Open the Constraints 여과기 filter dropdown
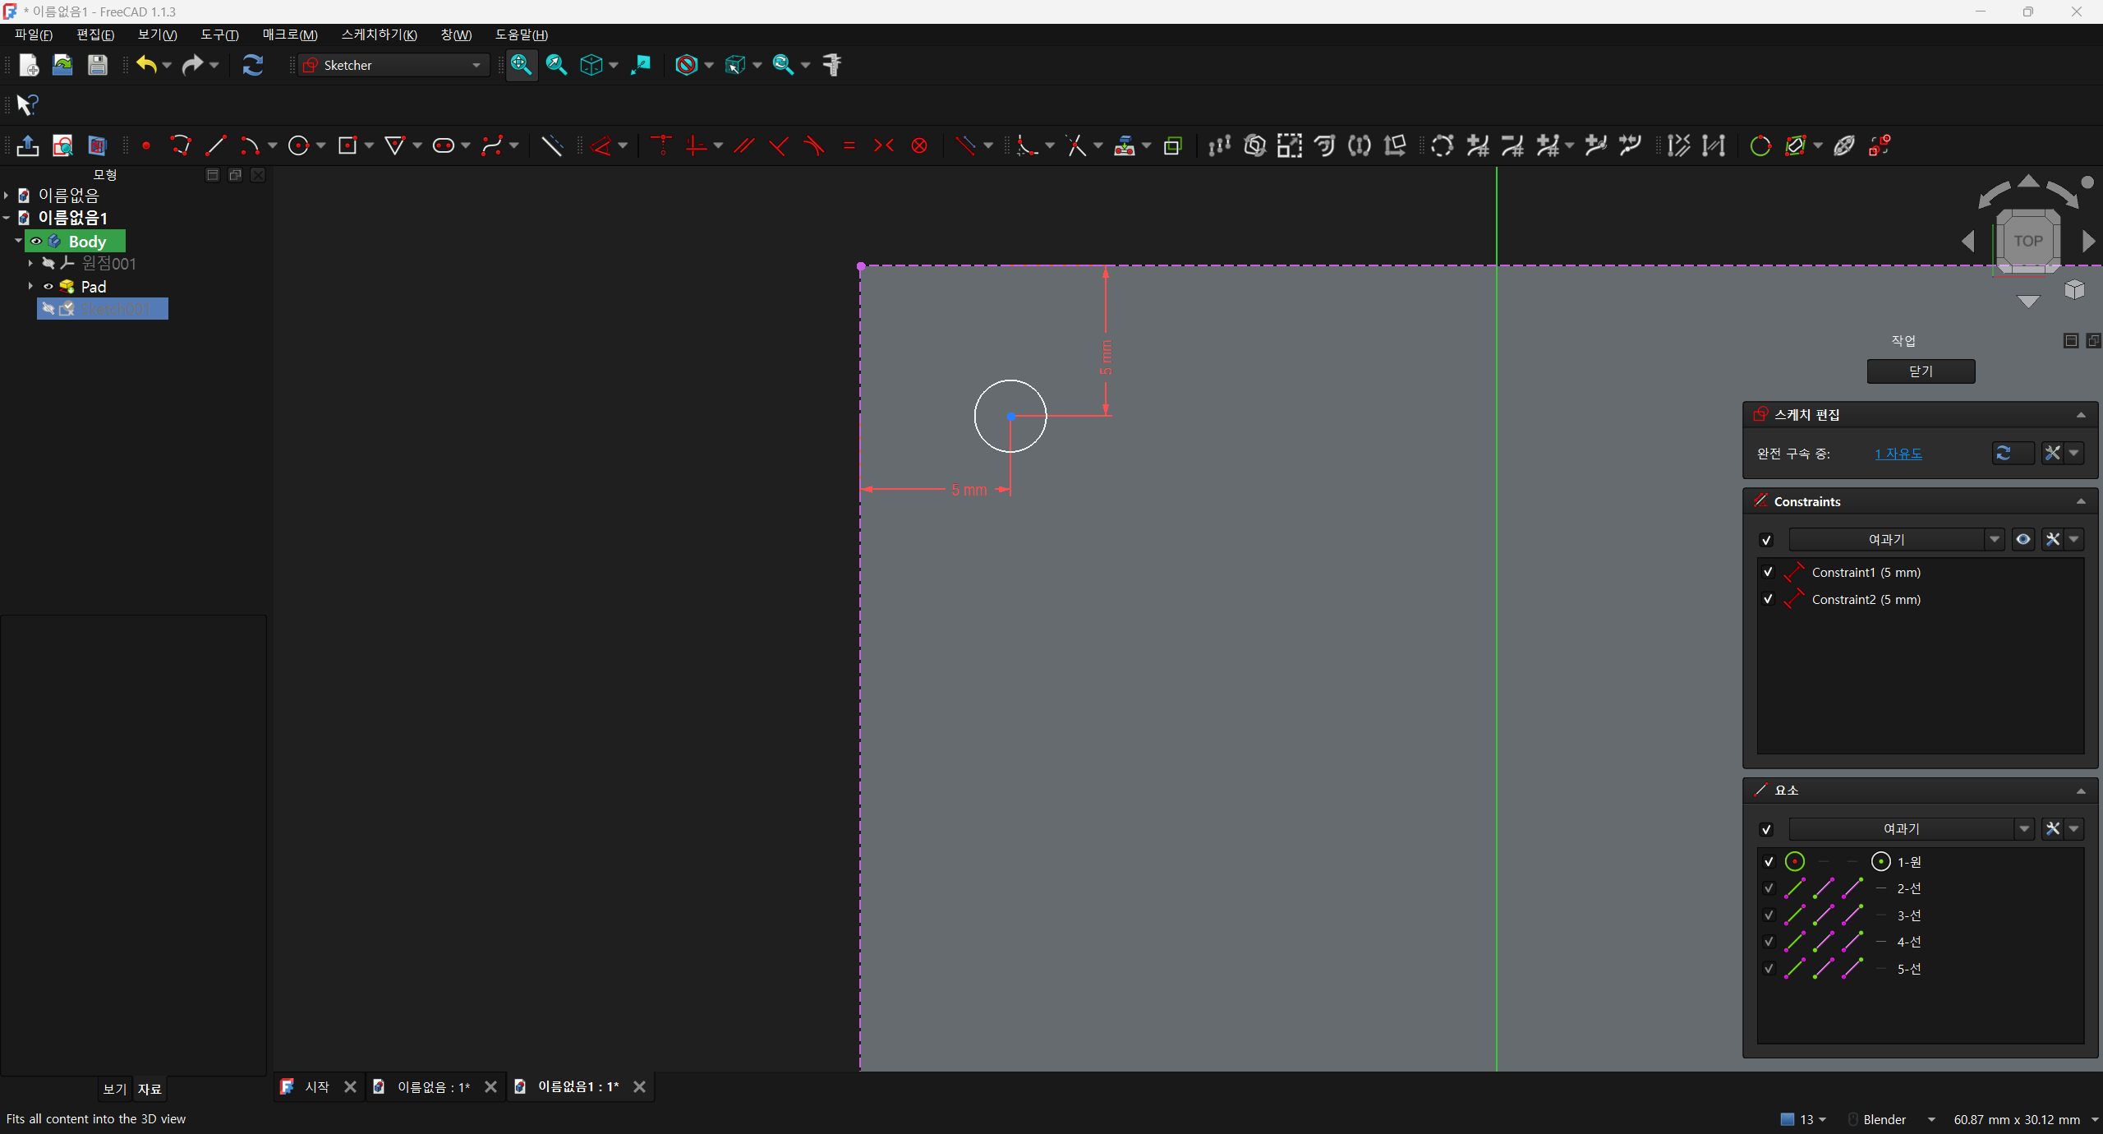 (x=1897, y=540)
